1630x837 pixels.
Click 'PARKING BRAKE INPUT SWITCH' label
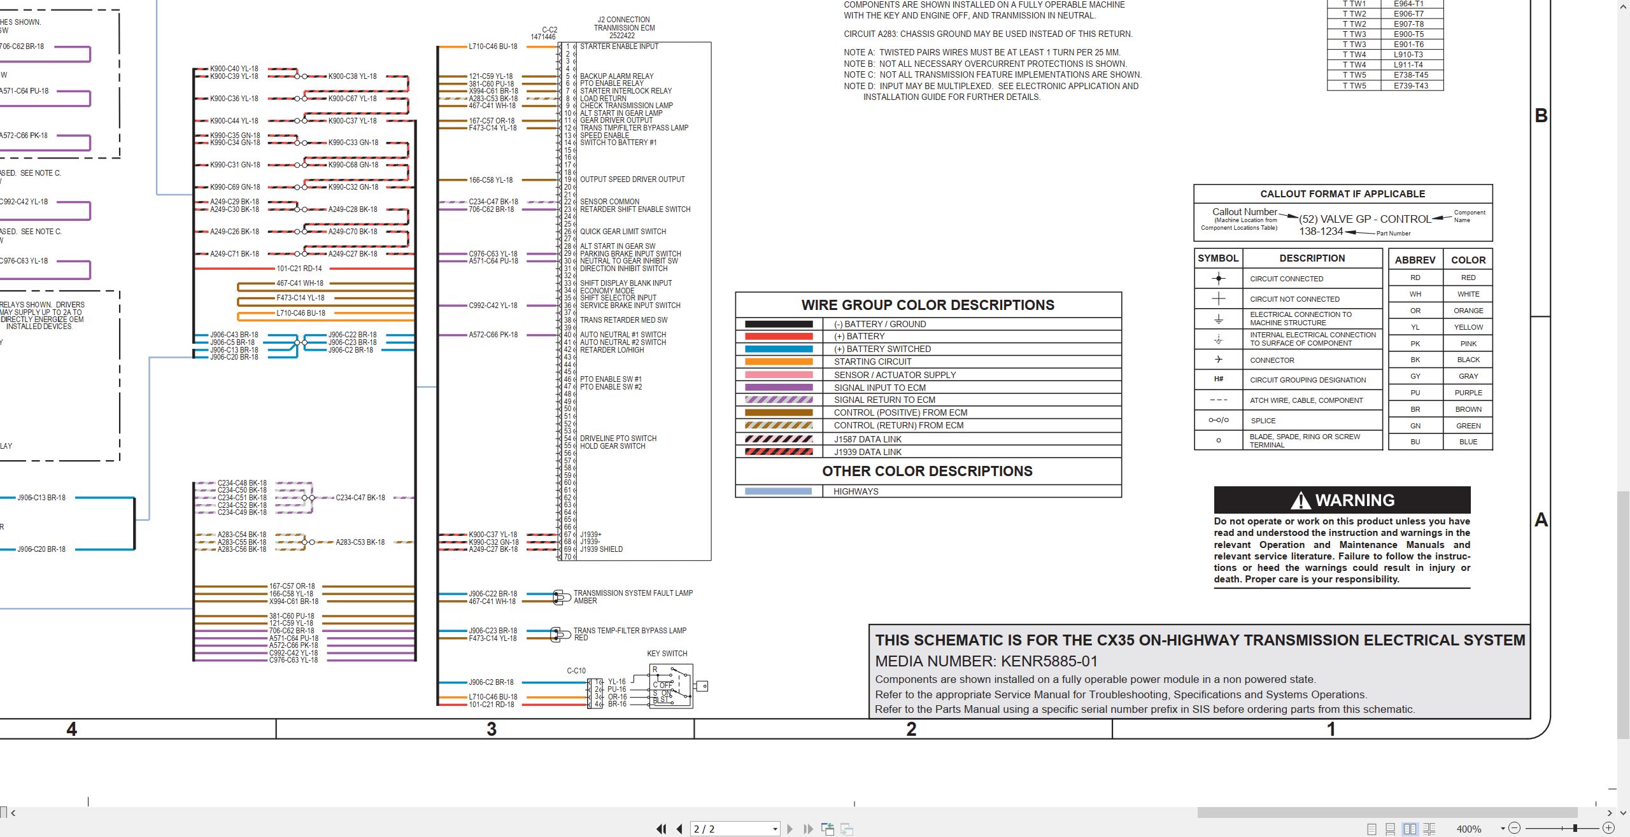[x=630, y=254]
